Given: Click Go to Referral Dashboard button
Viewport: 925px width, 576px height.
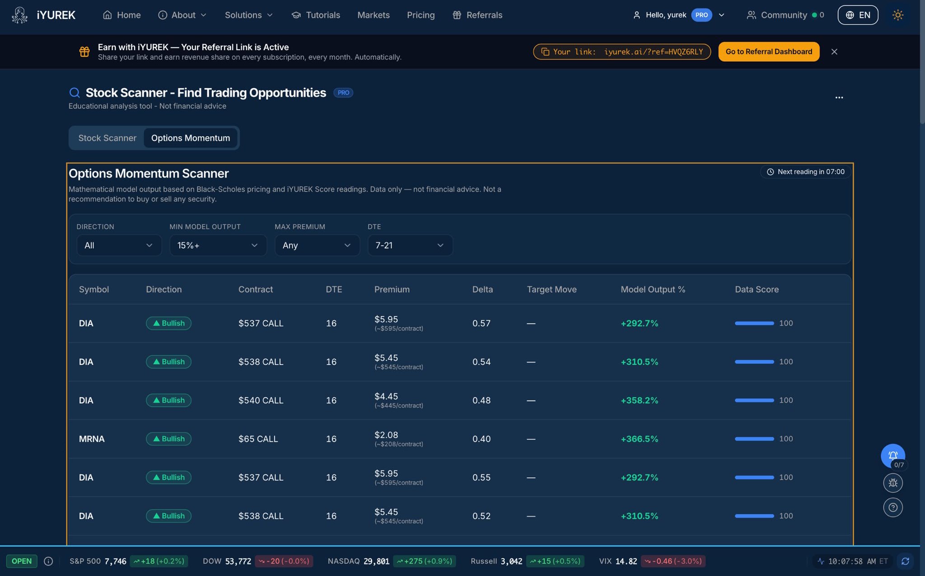Looking at the screenshot, I should click(x=769, y=52).
